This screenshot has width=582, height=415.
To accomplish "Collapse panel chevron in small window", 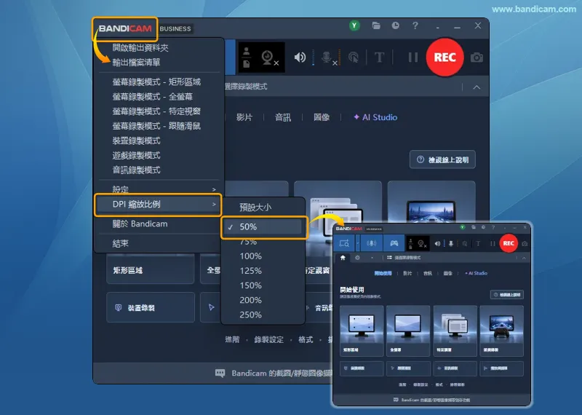I will pyautogui.click(x=524, y=258).
